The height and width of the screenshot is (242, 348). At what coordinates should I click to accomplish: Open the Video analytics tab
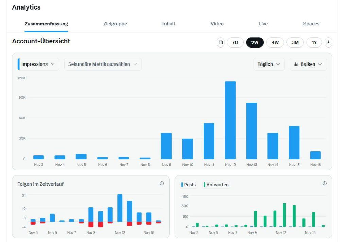pyautogui.click(x=217, y=24)
